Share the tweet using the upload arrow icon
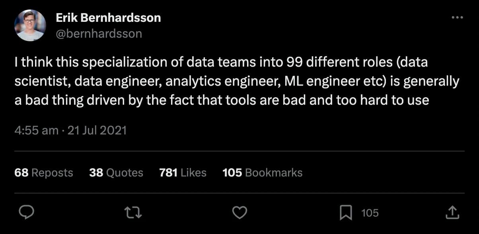479x234 pixels. (x=452, y=213)
